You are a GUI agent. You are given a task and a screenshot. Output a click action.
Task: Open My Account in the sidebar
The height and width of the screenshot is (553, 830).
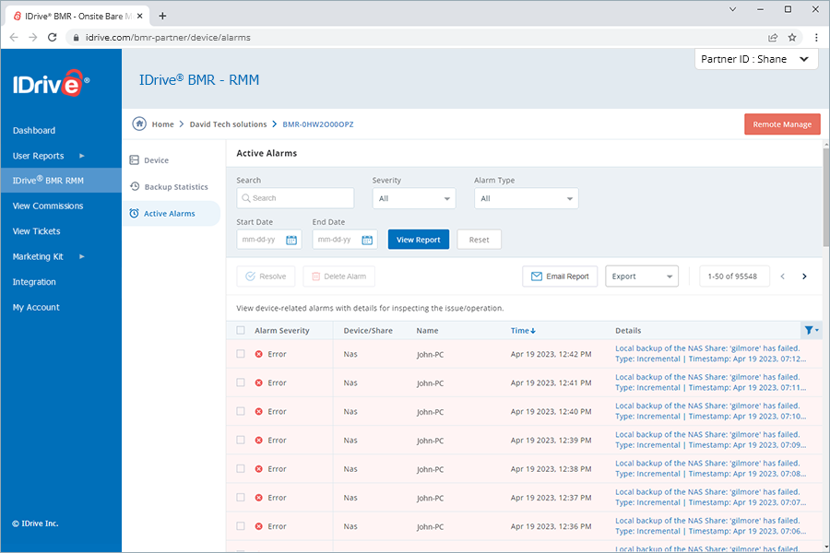click(x=36, y=308)
